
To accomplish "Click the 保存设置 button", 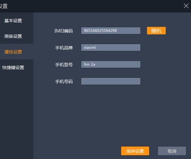I will click(x=135, y=151).
